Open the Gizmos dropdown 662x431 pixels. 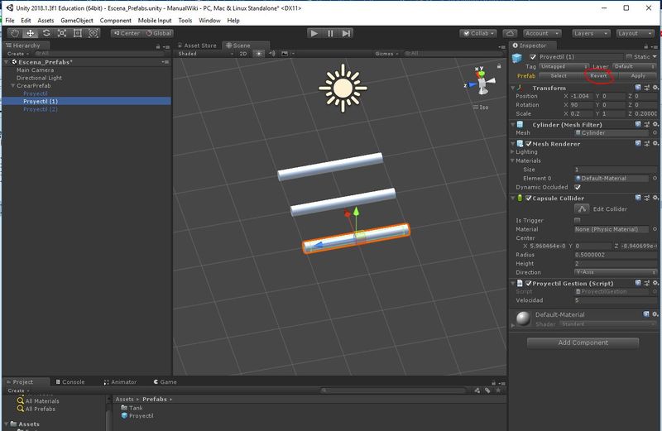pyautogui.click(x=386, y=54)
